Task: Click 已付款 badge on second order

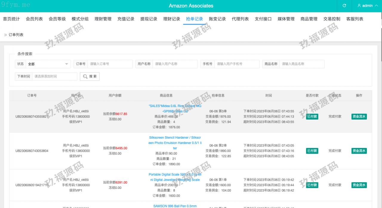Action: pos(312,151)
